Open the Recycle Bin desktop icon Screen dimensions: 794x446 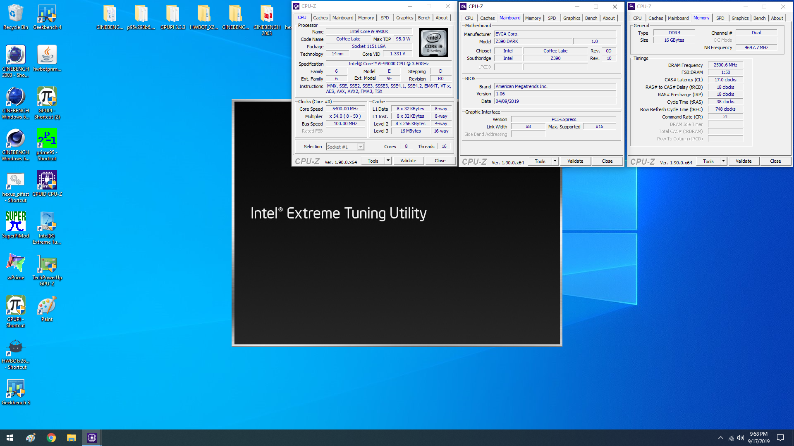(x=16, y=17)
